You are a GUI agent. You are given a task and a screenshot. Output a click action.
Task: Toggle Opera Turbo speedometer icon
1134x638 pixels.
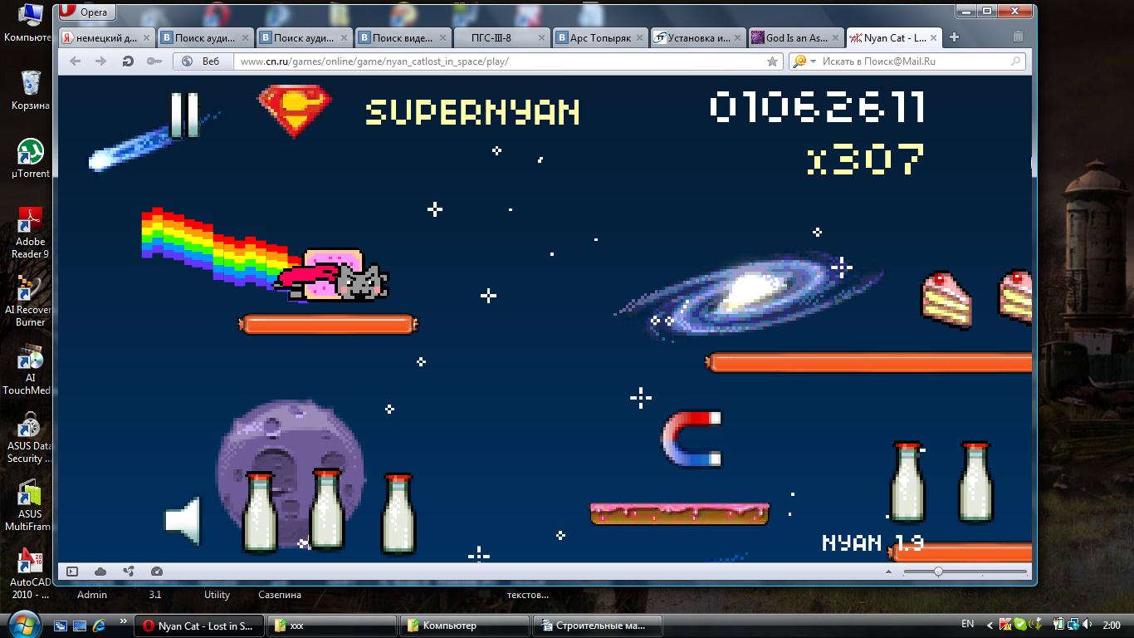pos(157,572)
